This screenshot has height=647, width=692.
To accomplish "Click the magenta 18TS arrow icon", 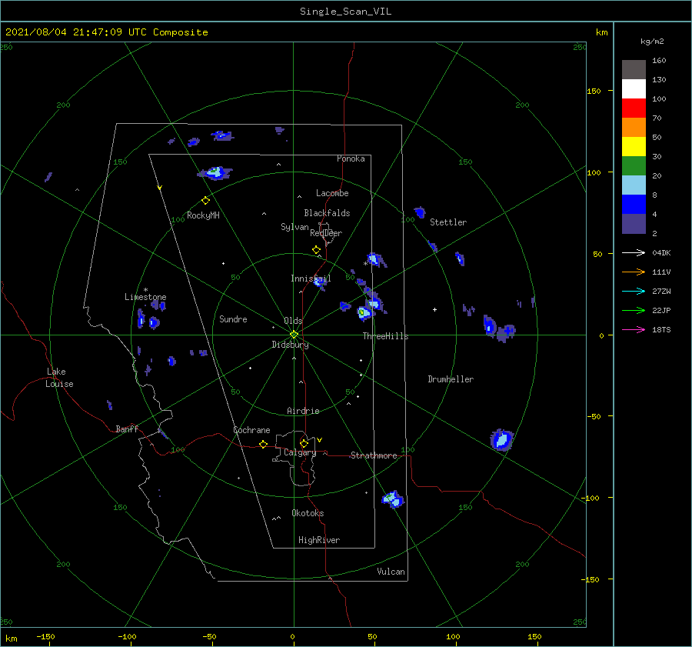I will [x=634, y=329].
